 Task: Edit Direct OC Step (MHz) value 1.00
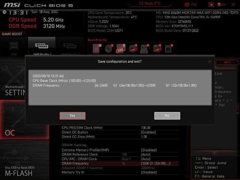144,136
